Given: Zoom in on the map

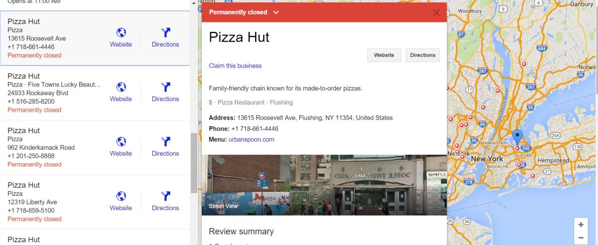Looking at the screenshot, I should tap(581, 225).
